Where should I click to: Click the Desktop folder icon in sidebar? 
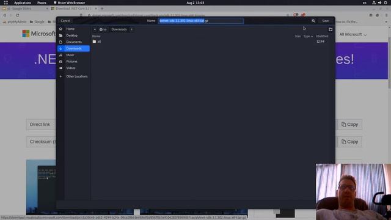click(x=60, y=35)
